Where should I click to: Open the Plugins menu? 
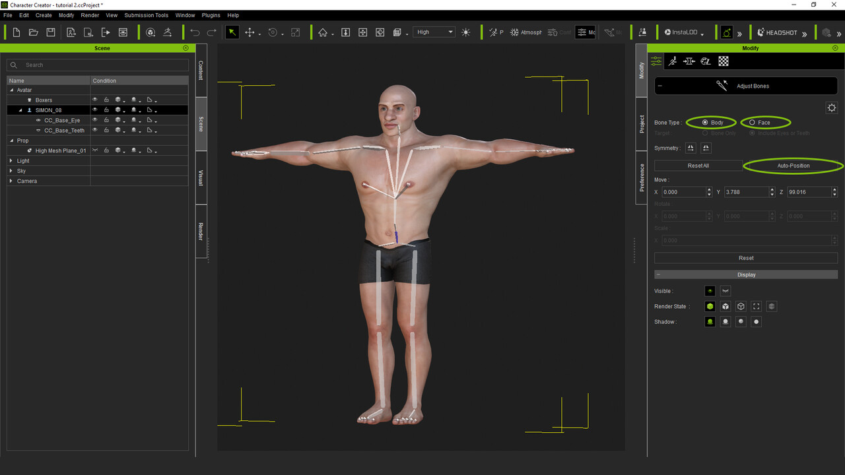[x=211, y=15]
